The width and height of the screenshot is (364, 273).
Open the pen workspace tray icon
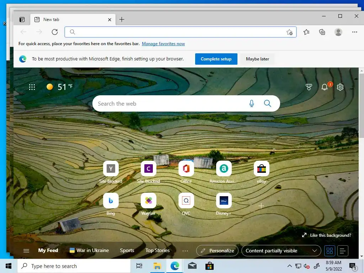(x=317, y=266)
